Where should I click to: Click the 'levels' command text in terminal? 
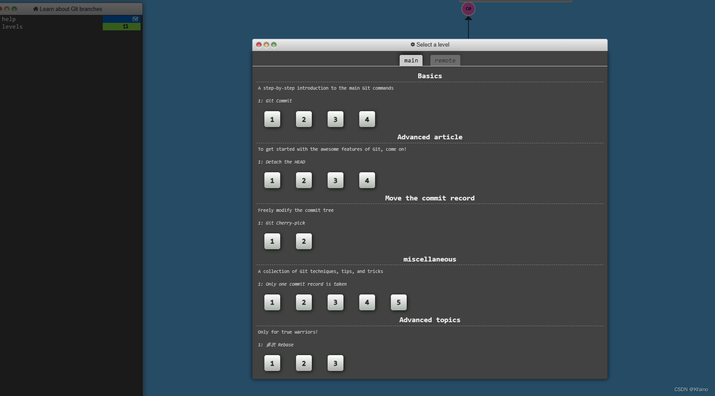(x=12, y=26)
